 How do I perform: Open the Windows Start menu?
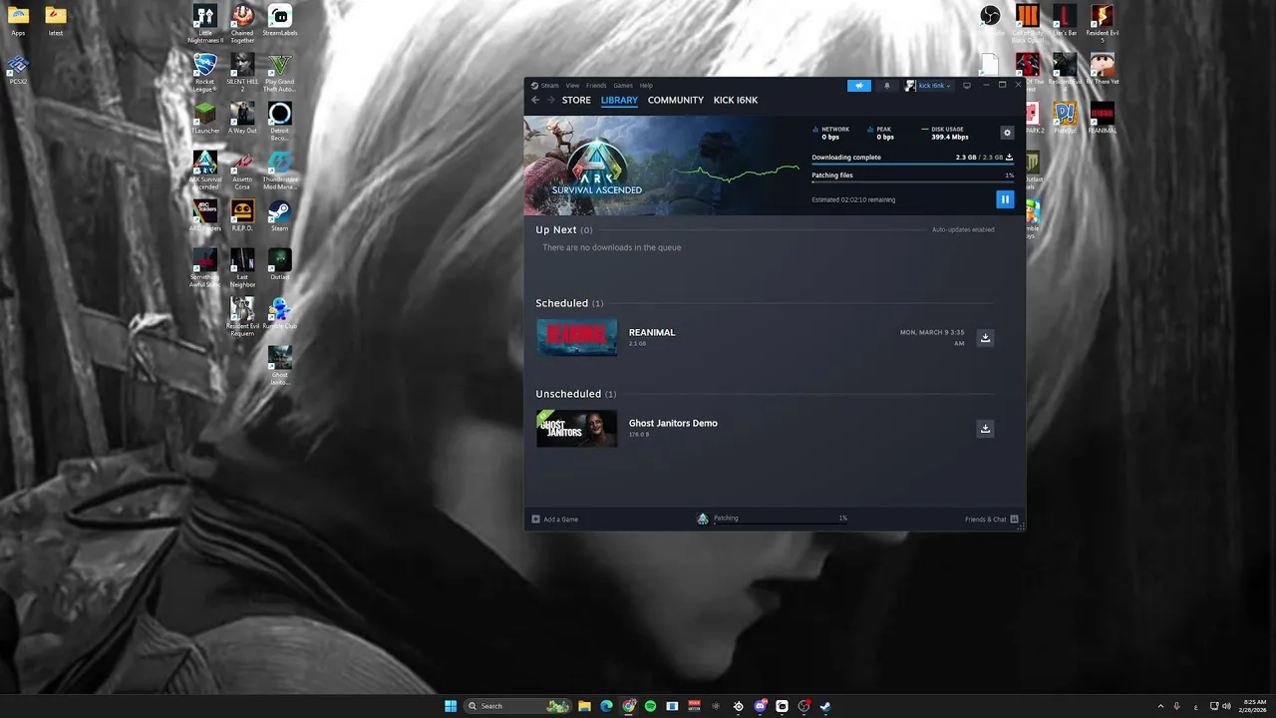[451, 706]
